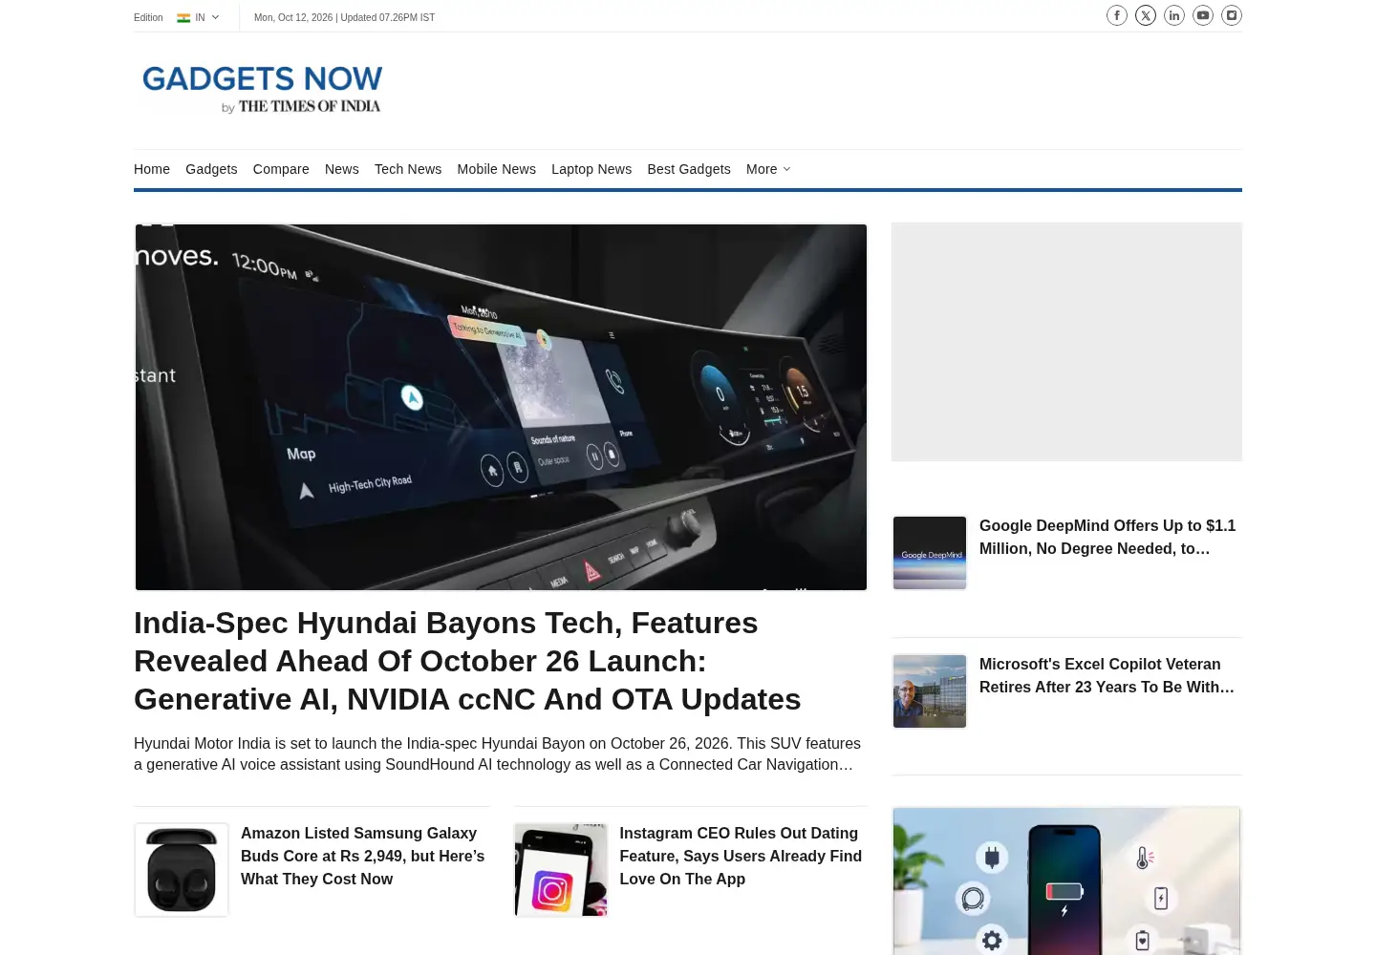Open Tech News in the navigation bar
Image resolution: width=1376 pixels, height=955 pixels.
coord(408,169)
